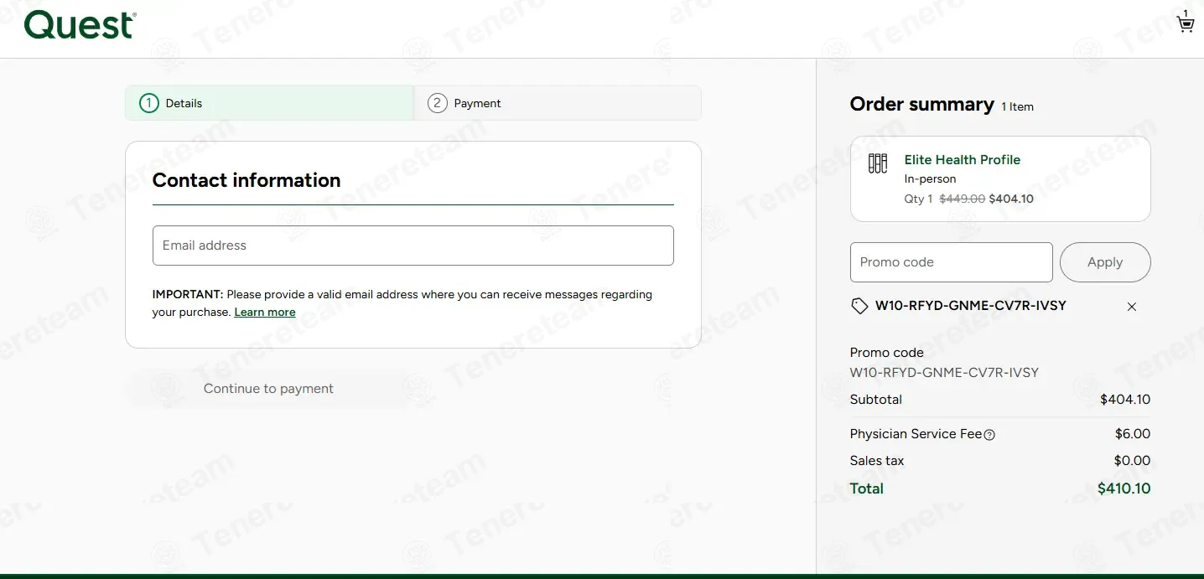Screen dimensions: 1204x579
Task: Click the Quest logo
Action: point(80,25)
